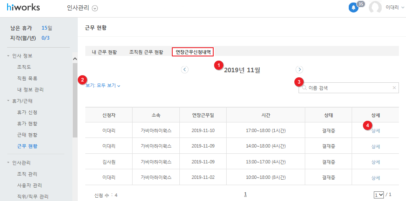Screen dimensions: 406x201
Task: Go to previous month arrow
Action: [x=185, y=69]
